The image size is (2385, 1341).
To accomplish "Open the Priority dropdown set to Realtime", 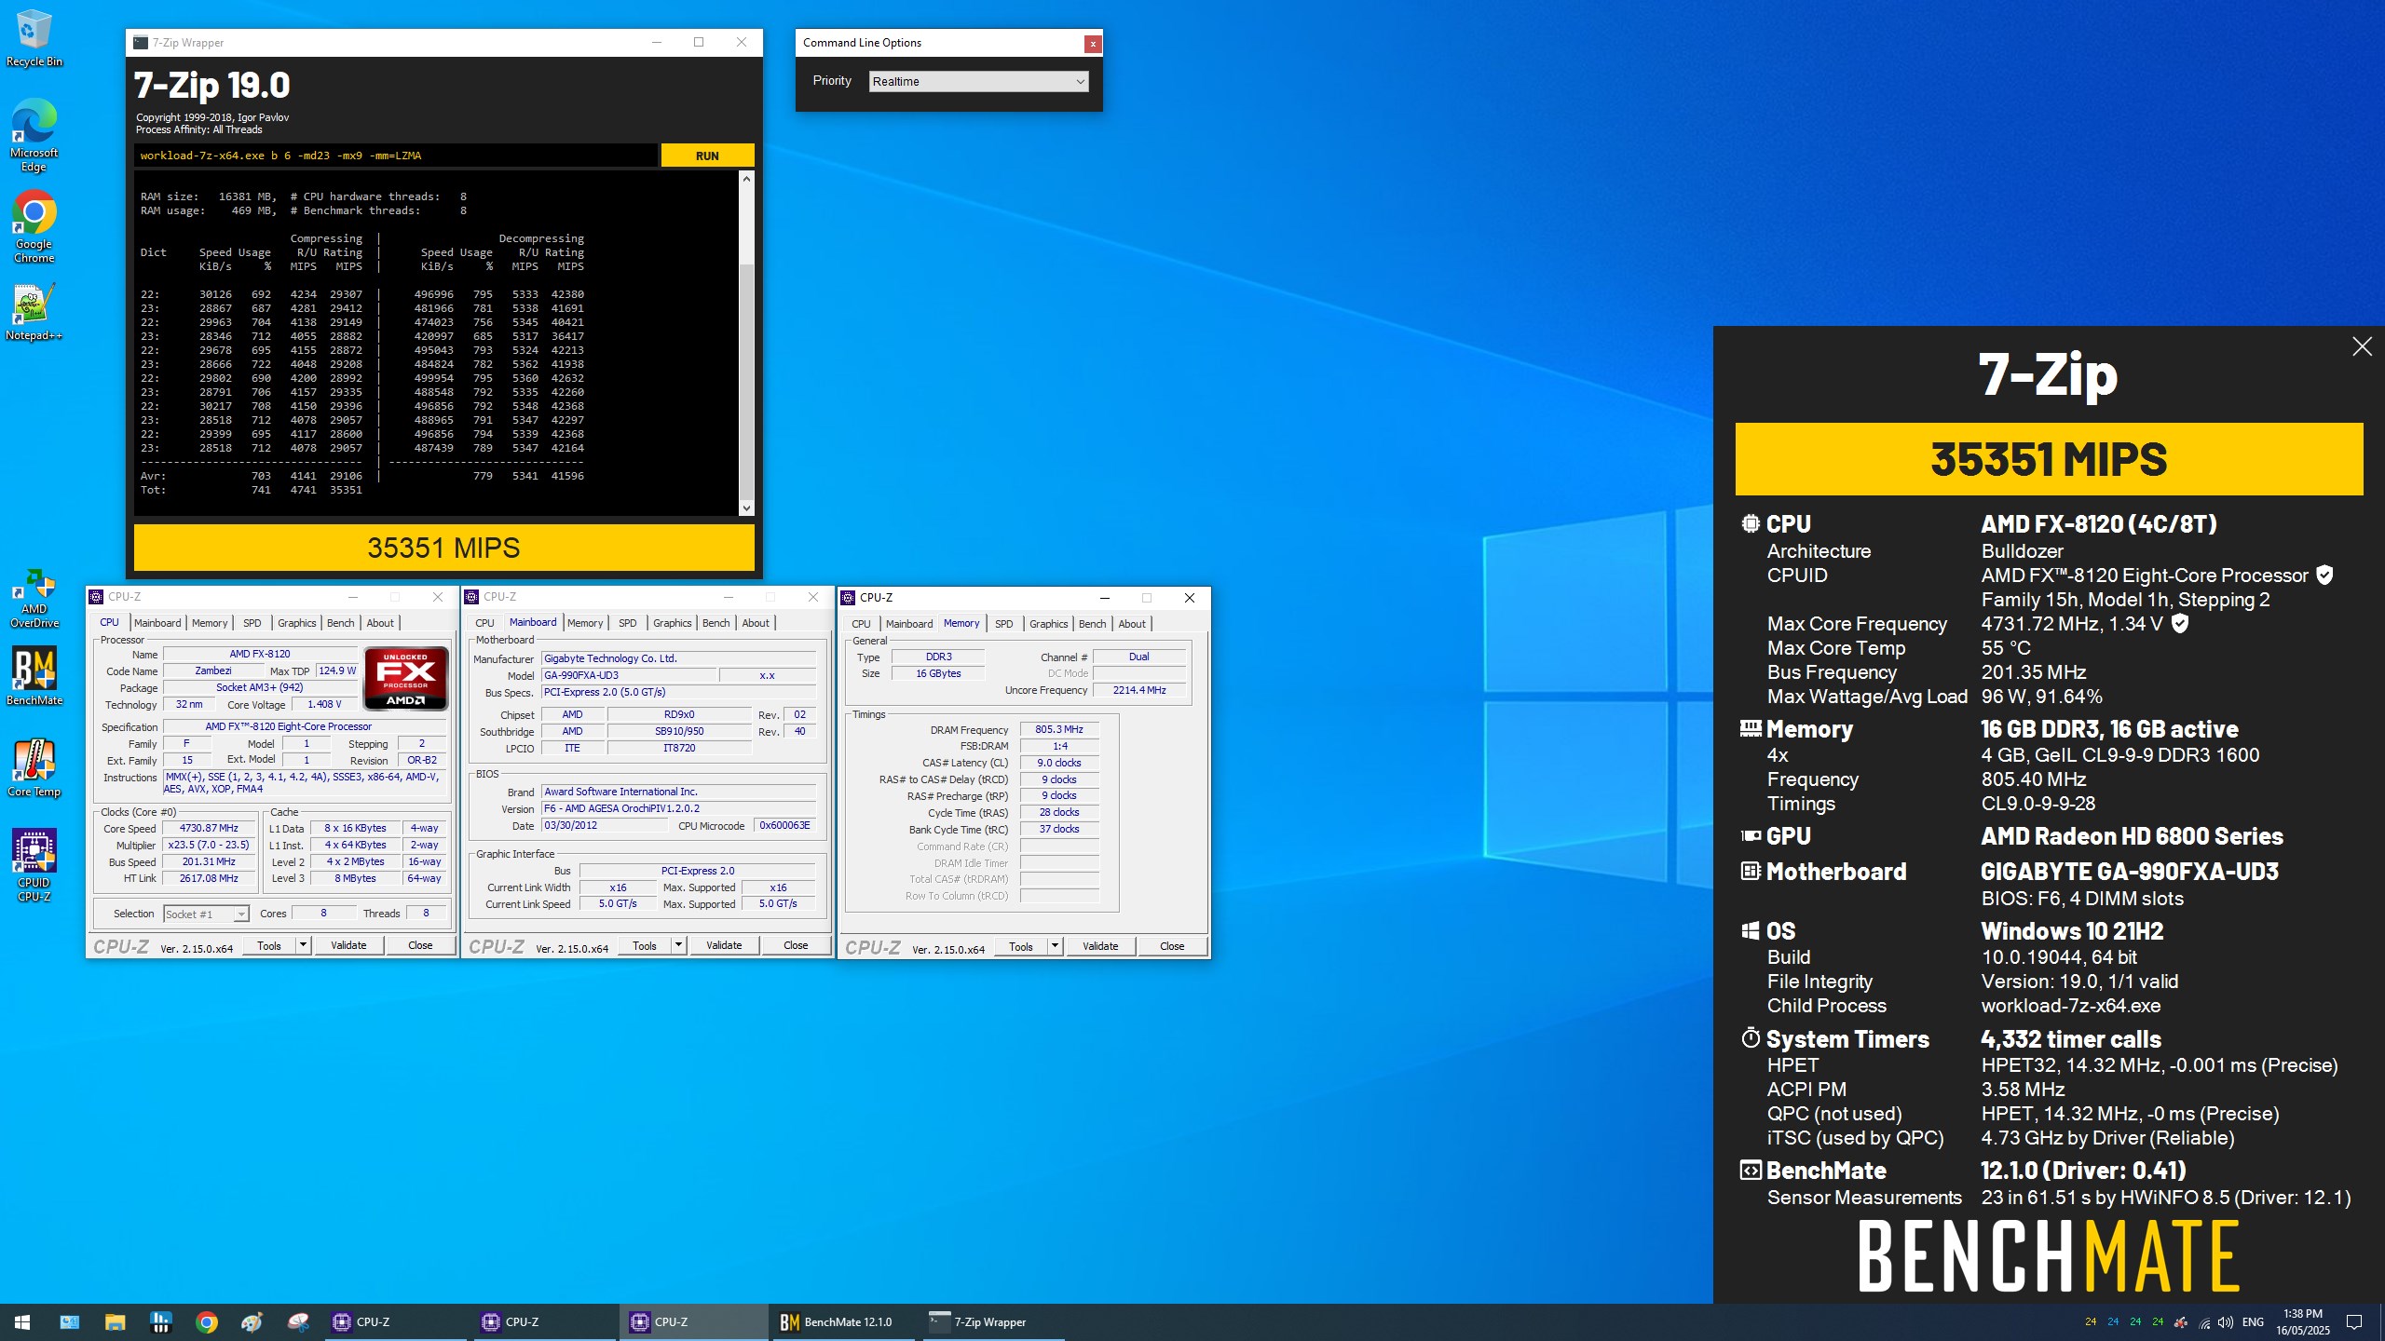I will pos(978,81).
